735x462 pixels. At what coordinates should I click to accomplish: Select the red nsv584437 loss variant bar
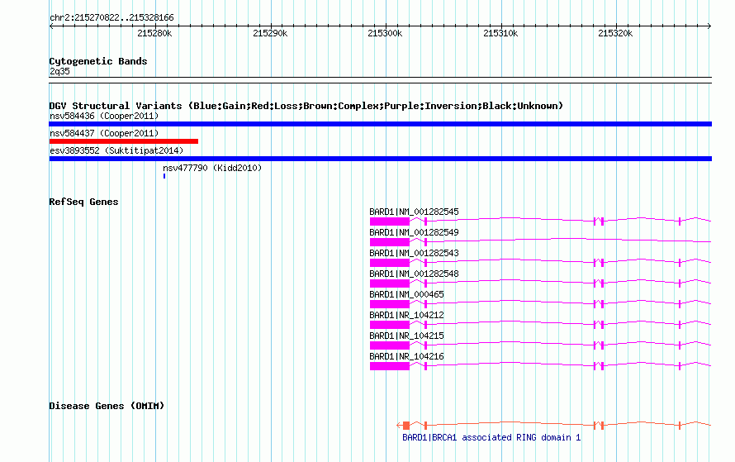pos(124,141)
